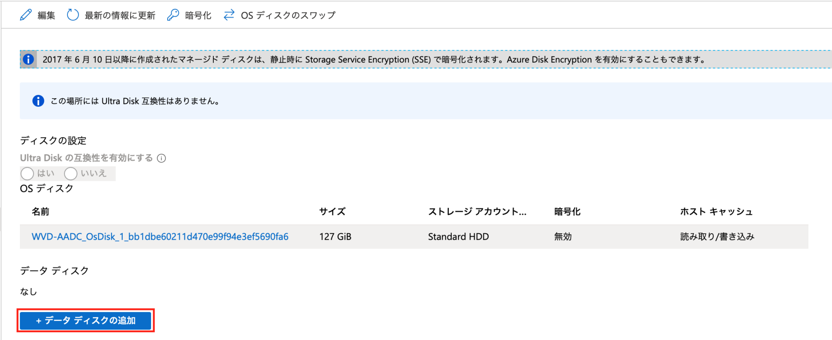Select the はい radio button
832x340 pixels.
tap(27, 174)
